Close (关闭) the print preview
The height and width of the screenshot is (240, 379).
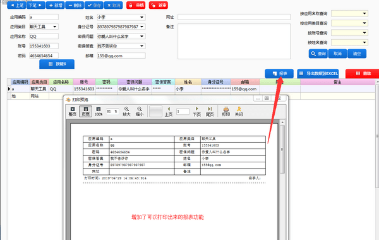239,111
